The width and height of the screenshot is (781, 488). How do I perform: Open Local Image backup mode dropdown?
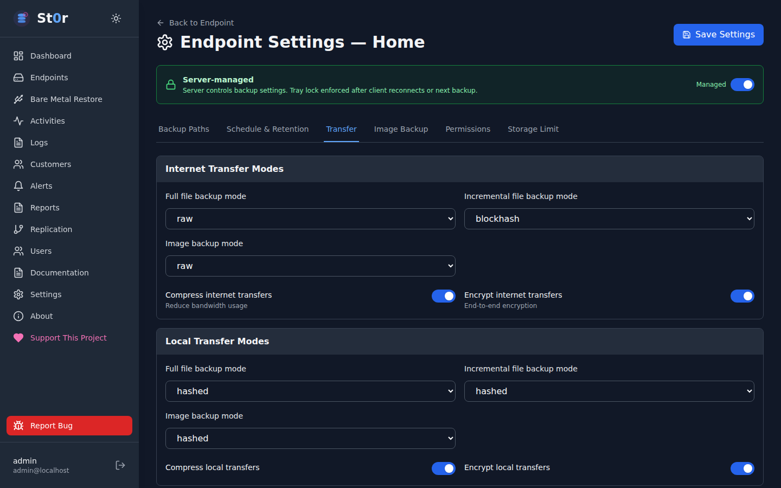(x=310, y=439)
